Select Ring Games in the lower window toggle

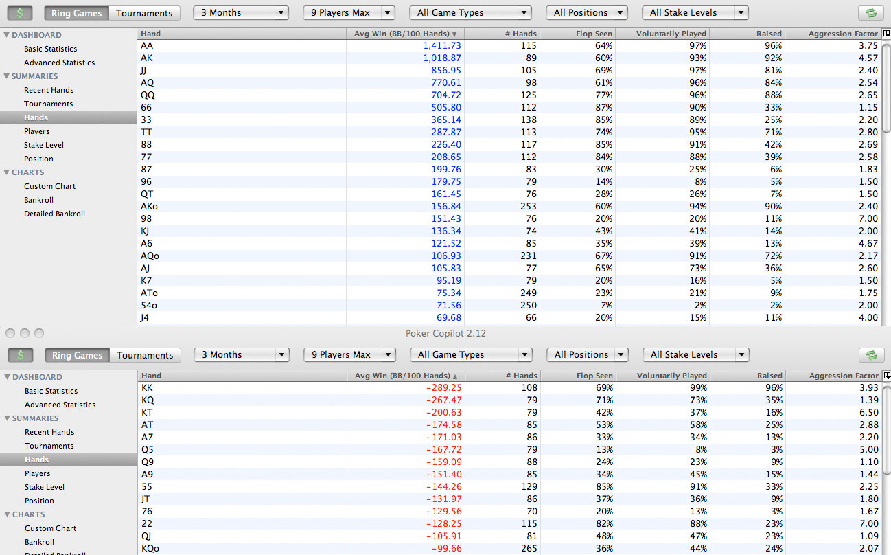77,355
